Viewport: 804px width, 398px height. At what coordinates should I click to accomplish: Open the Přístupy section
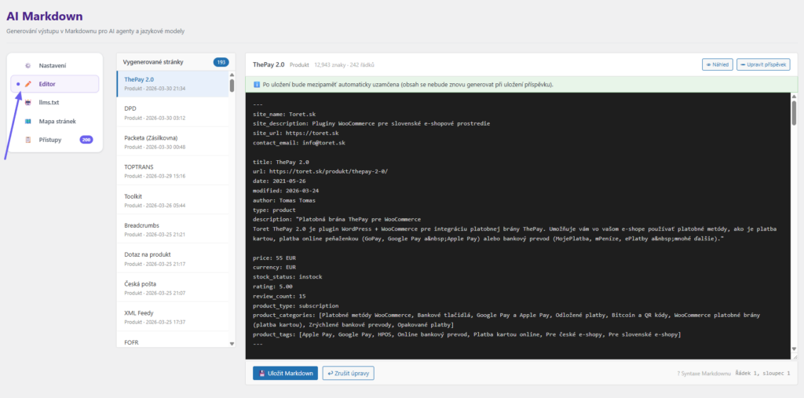pyautogui.click(x=55, y=140)
